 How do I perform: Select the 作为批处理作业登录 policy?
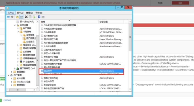(53, 29)
